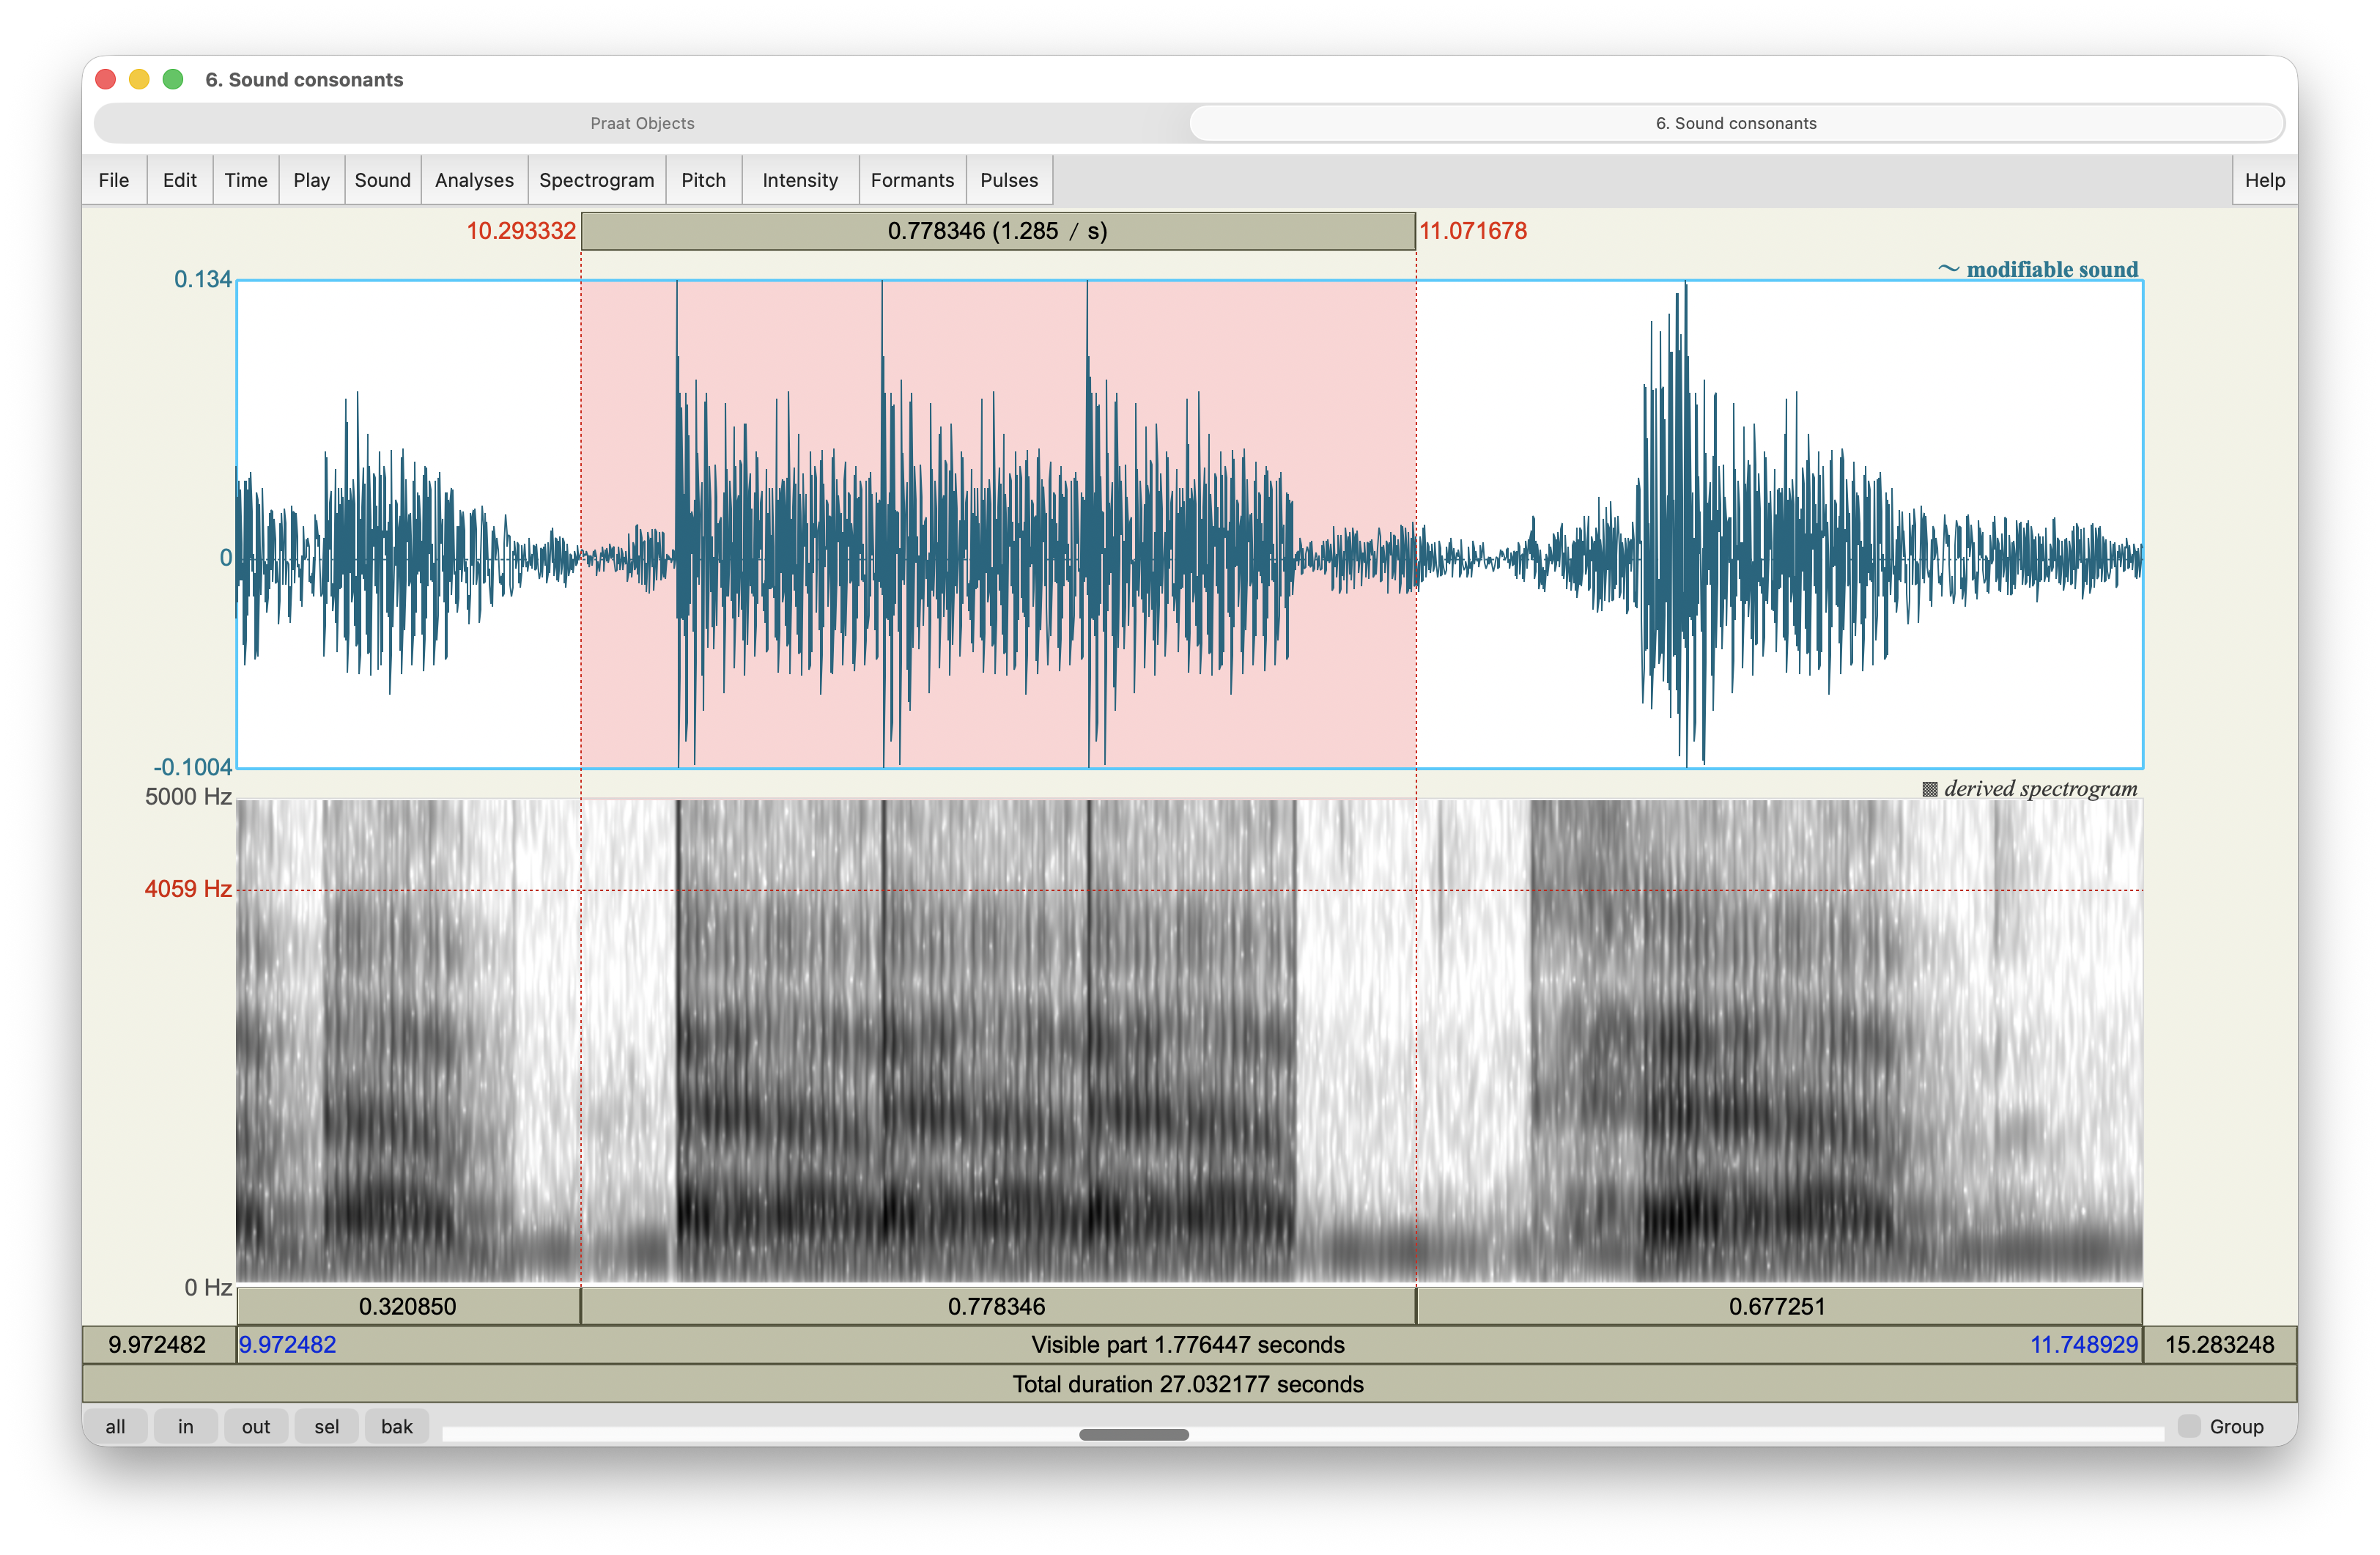This screenshot has height=1555, width=2380.
Task: Open the Spectrogram menu
Action: tap(597, 180)
